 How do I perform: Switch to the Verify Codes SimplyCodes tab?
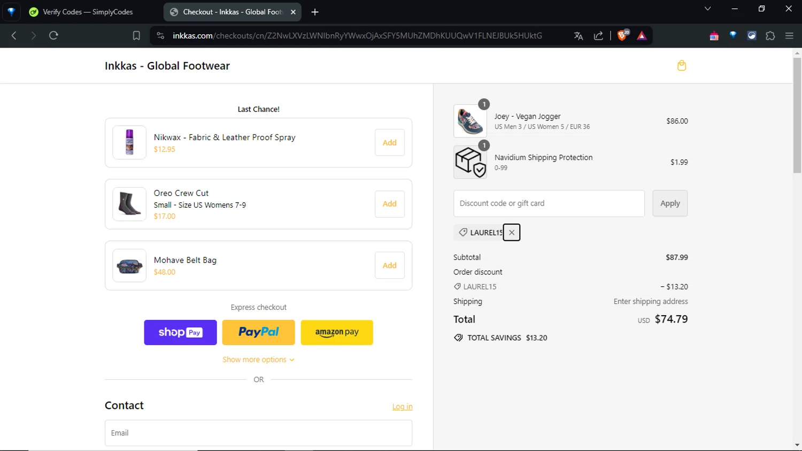click(88, 12)
